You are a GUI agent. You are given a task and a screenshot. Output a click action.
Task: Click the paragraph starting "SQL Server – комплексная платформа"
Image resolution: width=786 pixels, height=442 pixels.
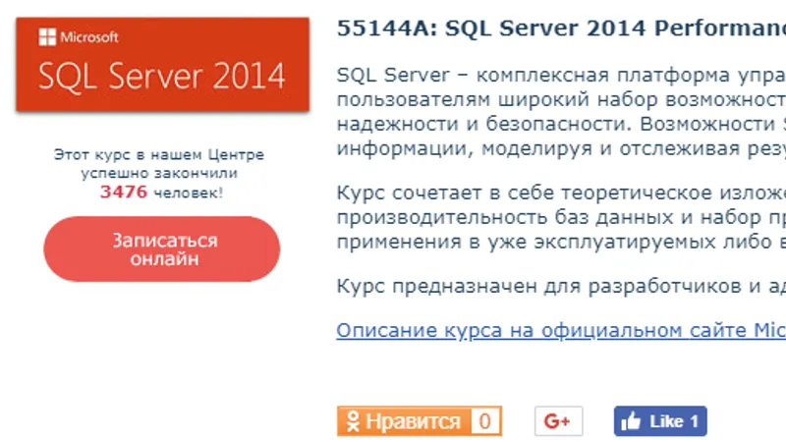pyautogui.click(x=561, y=111)
